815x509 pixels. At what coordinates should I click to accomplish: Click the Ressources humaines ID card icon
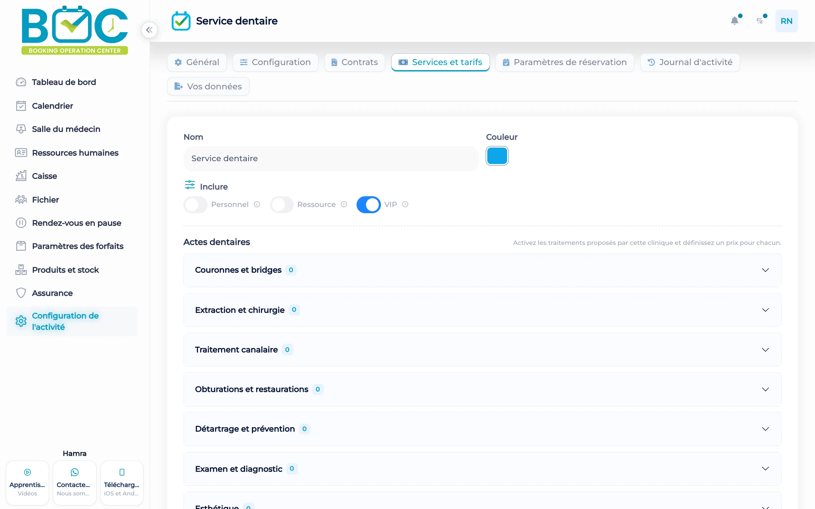21,152
